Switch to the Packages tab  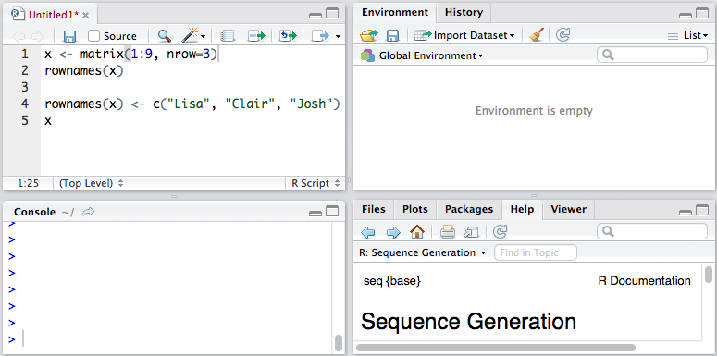tap(469, 209)
